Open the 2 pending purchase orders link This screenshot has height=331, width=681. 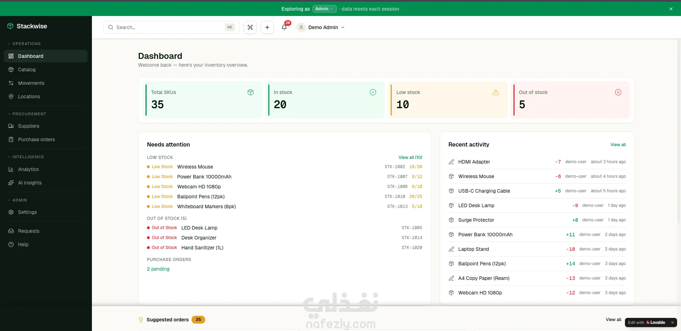click(x=158, y=269)
